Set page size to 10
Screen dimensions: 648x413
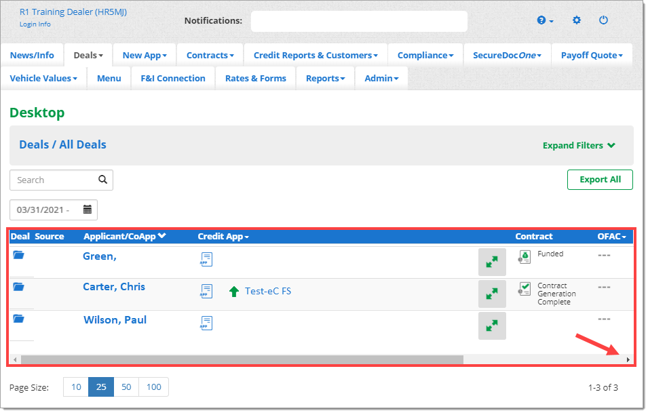76,387
